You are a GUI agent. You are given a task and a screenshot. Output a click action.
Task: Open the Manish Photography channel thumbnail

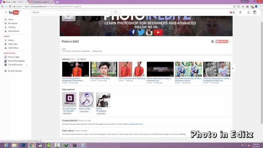tap(103, 99)
